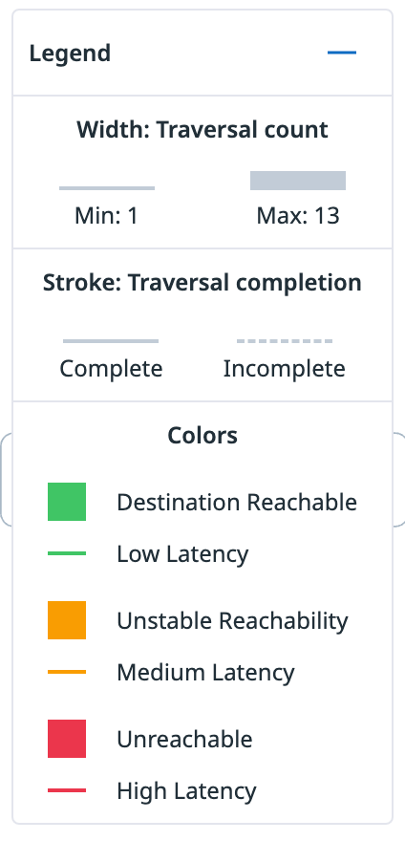The height and width of the screenshot is (841, 405).
Task: Select the red Unreachable swatch
Action: click(67, 739)
